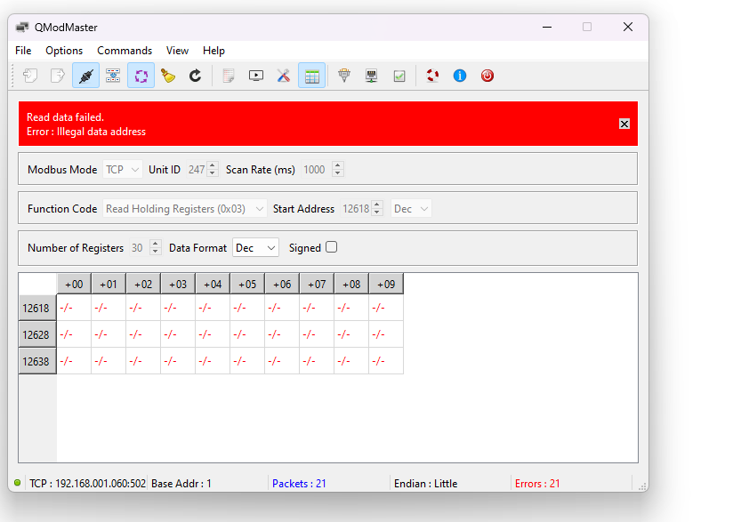The height and width of the screenshot is (522, 741).
Task: Open Modbus TCP network settings icon
Action: click(372, 76)
